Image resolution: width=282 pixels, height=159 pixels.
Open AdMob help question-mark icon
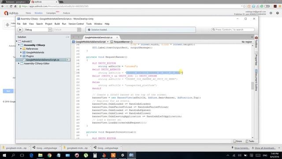point(278,13)
